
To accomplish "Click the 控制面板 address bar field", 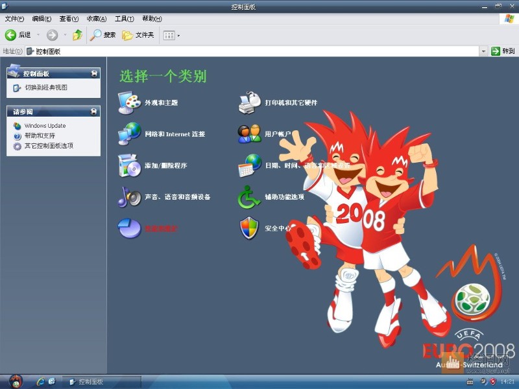I will tap(253, 51).
